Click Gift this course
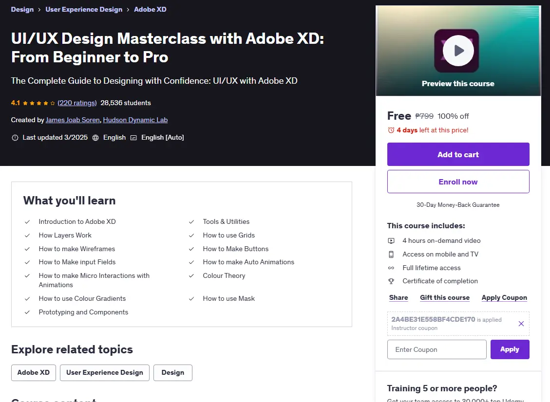 click(445, 297)
